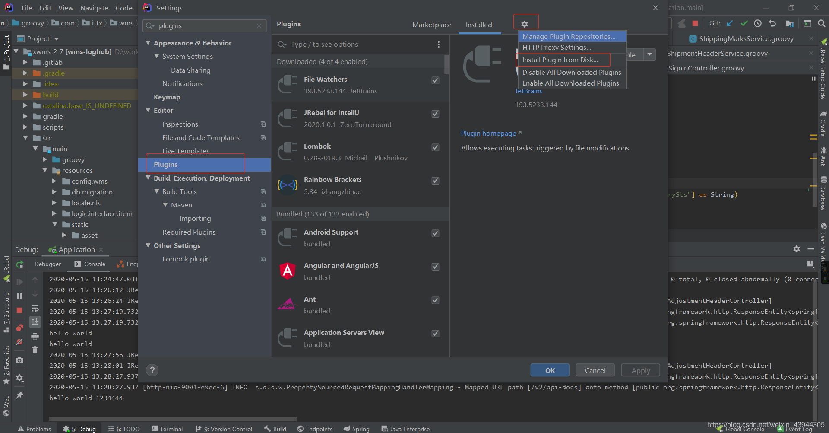
Task: Switch to debug Console tab
Action: [90, 264]
